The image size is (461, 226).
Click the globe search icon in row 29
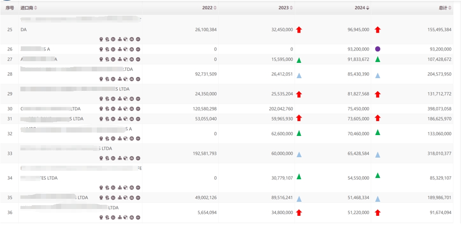coord(126,99)
